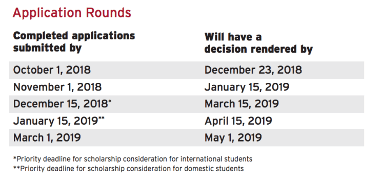Click the international students scholarship footnote
The image size is (381, 184).
(x=133, y=159)
